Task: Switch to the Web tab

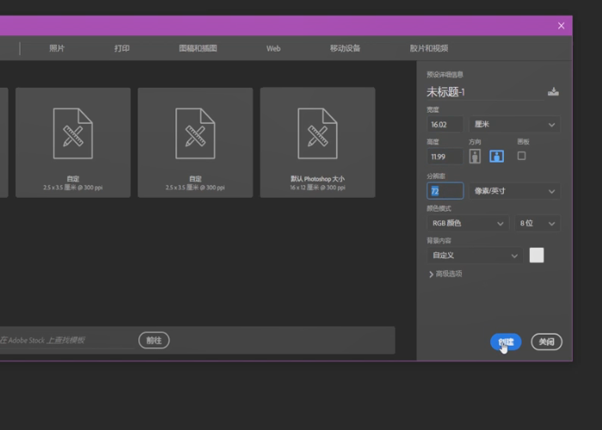Action: point(273,48)
